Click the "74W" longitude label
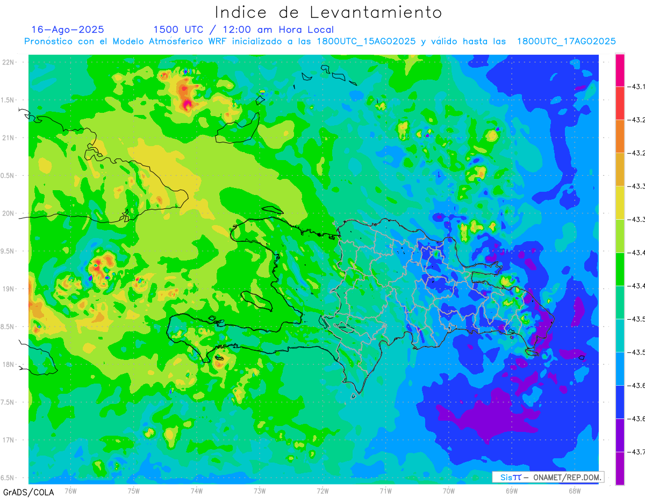This screenshot has height=498, width=645. [197, 491]
